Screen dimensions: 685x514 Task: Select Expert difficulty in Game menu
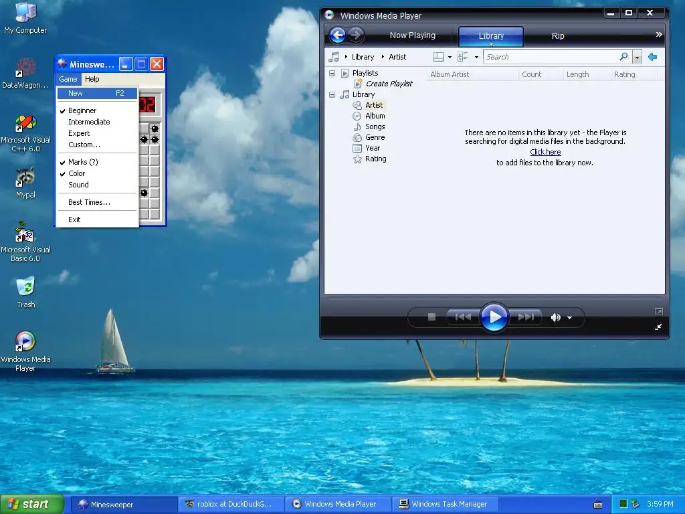tap(98, 133)
